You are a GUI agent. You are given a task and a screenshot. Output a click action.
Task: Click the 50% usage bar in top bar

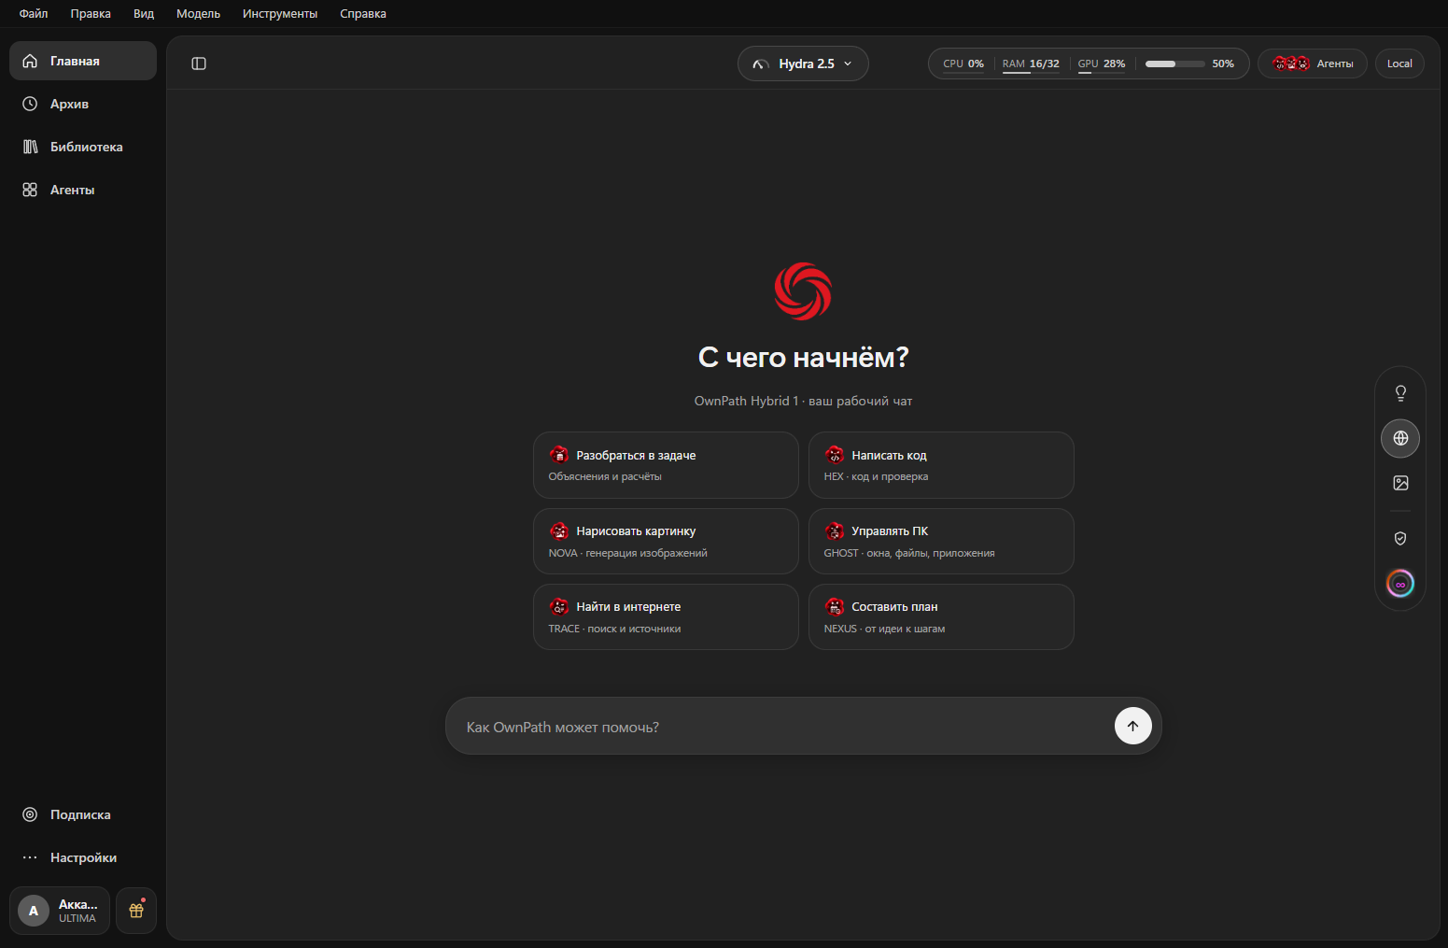pos(1189,64)
